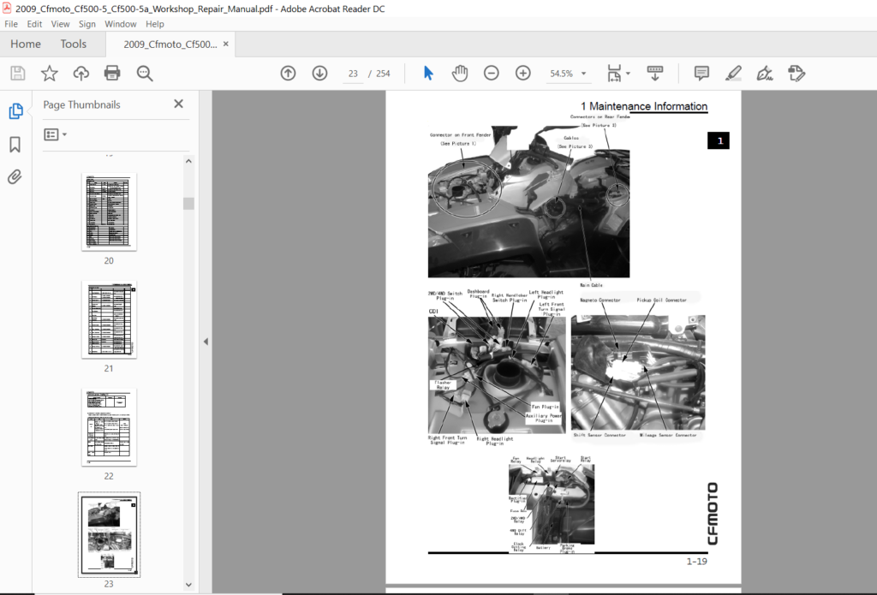Open the Sign menu
The height and width of the screenshot is (595, 877).
[87, 24]
